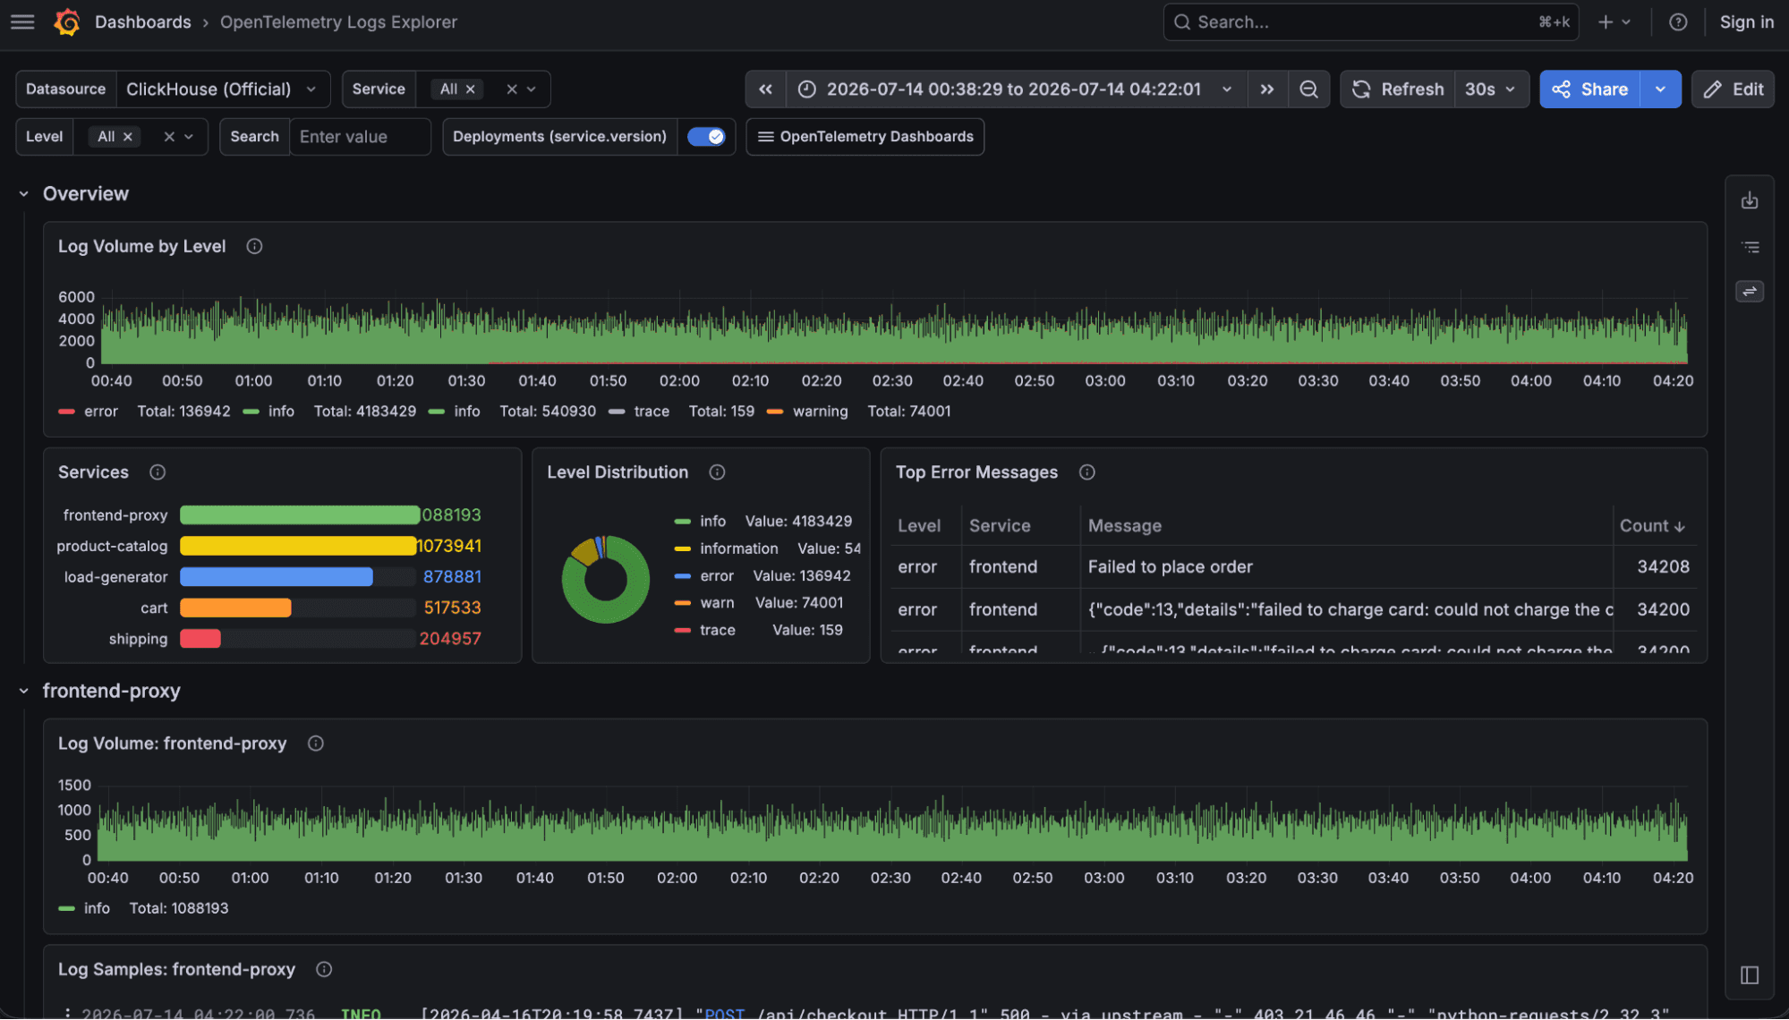The width and height of the screenshot is (1789, 1020).
Task: Click the plus add-new icon
Action: 1606,22
